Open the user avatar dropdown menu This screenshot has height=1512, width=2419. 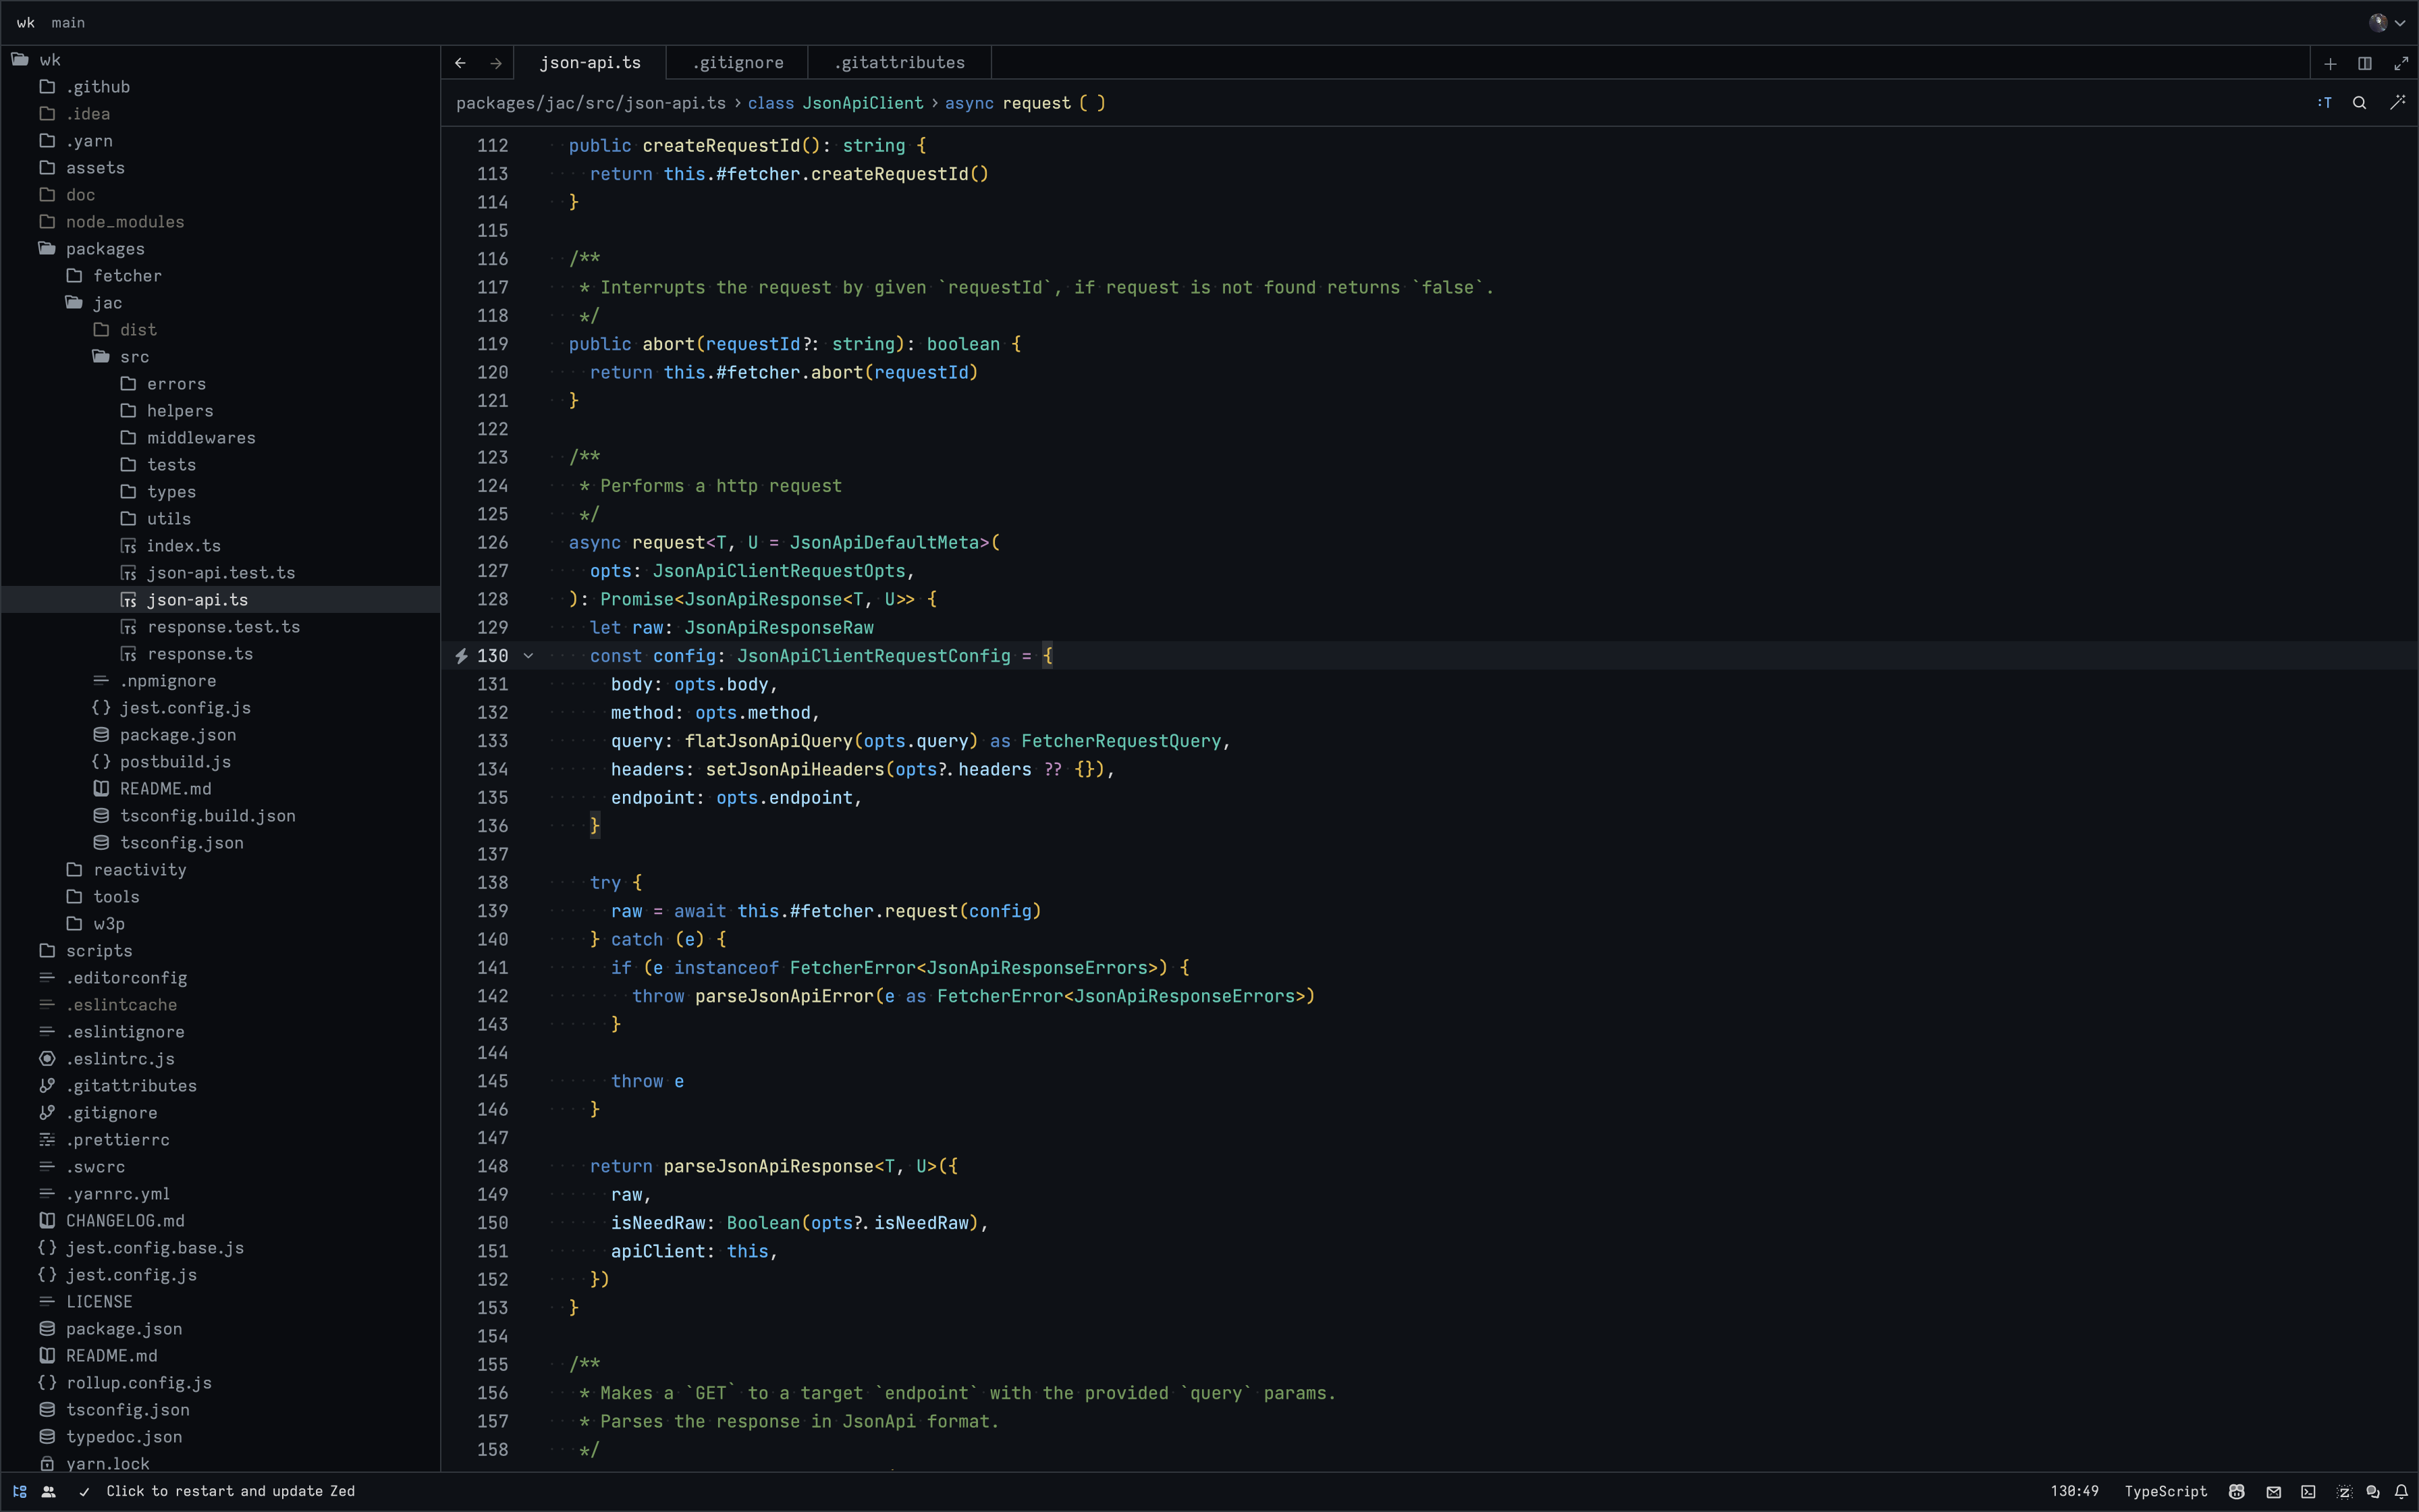click(x=2387, y=22)
